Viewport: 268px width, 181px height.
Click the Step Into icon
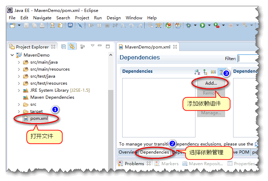click(123, 26)
